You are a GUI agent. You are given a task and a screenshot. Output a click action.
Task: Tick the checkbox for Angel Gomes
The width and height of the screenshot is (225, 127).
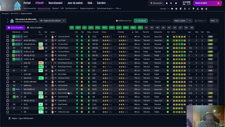click(x=8, y=89)
